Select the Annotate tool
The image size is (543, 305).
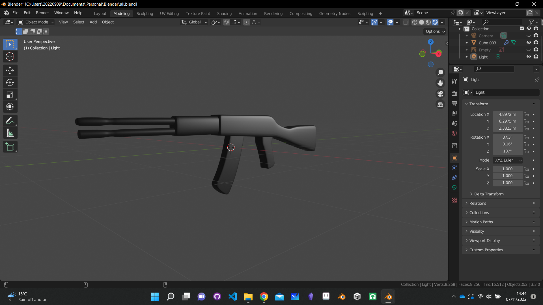[10, 121]
